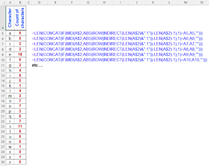This screenshot has height=166, width=209.
Task: Select cell containing letter 'z'
Action: 10,162
